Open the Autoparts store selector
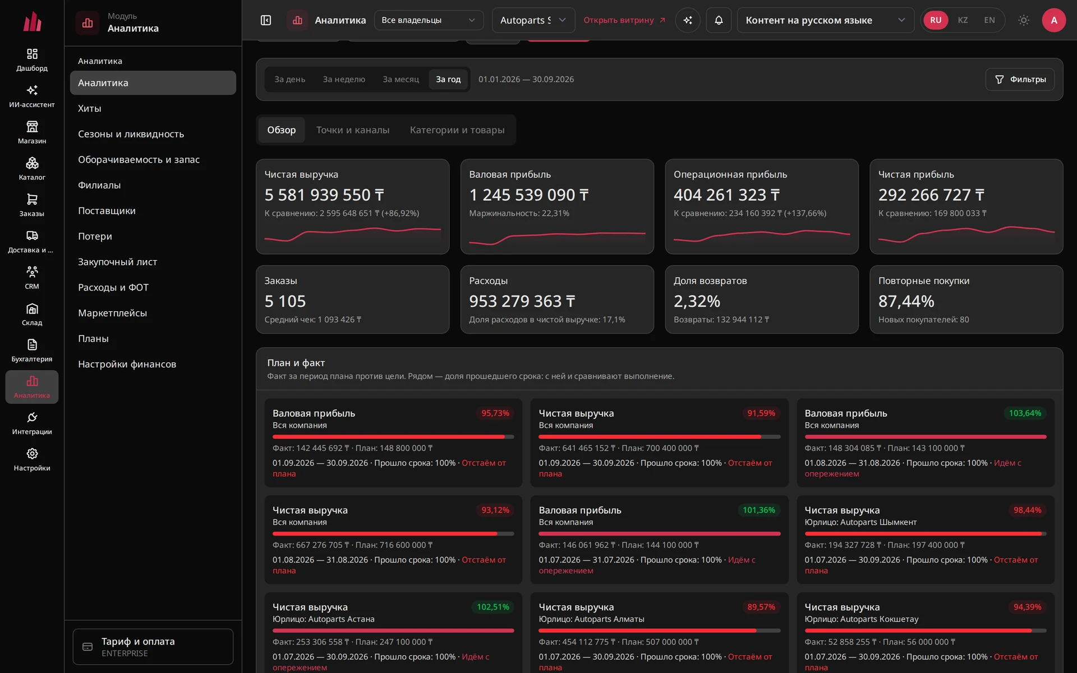Screen dimensions: 1077x673 pyautogui.click(x=533, y=20)
